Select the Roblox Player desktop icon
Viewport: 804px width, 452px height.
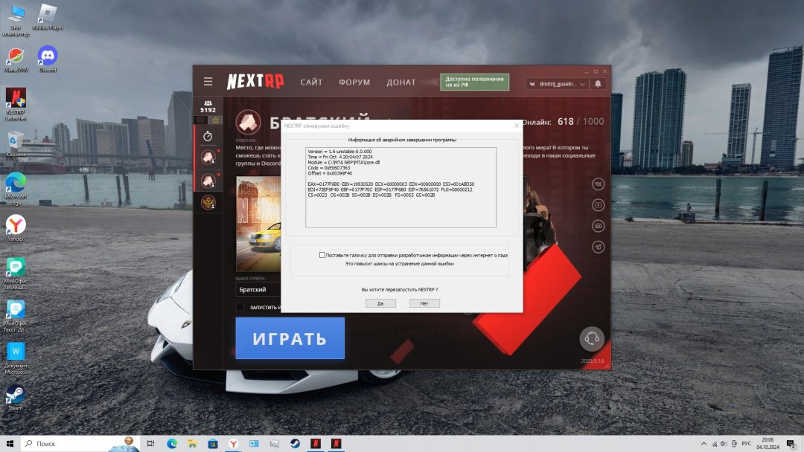pyautogui.click(x=48, y=17)
